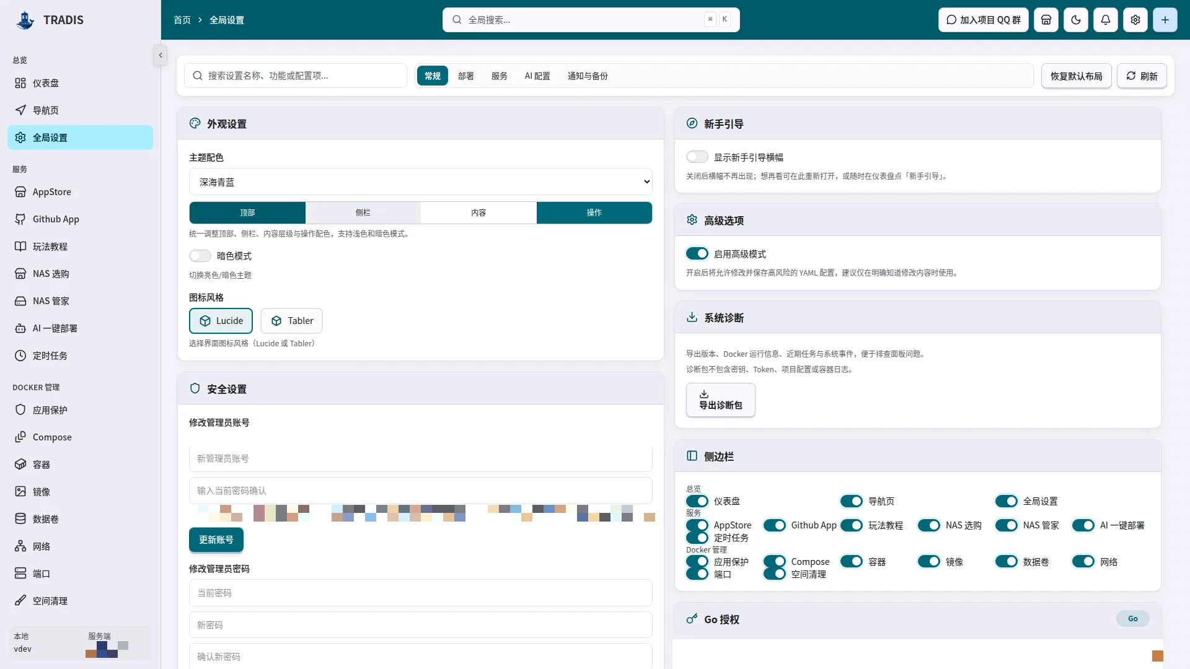
Task: Switch to the 部署 tab
Action: point(466,76)
